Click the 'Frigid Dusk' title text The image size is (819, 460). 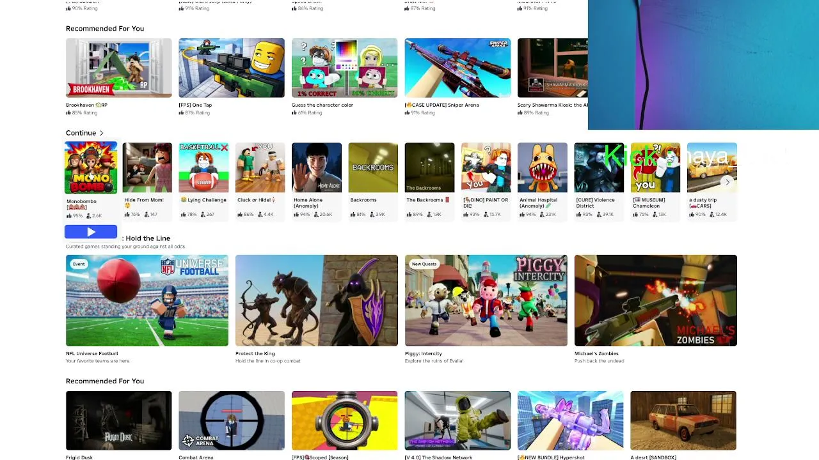79,457
